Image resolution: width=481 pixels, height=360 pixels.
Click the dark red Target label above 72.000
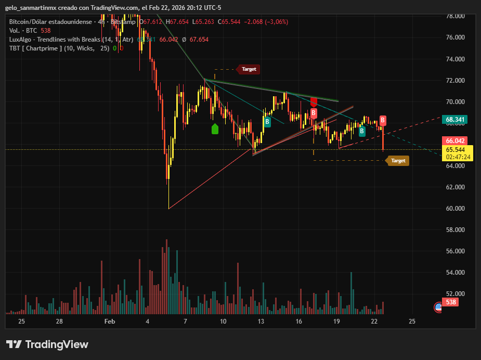pos(249,69)
